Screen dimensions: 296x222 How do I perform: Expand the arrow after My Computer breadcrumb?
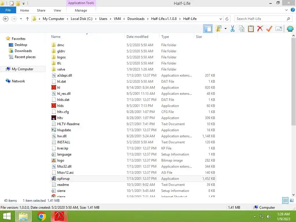tap(67, 19)
